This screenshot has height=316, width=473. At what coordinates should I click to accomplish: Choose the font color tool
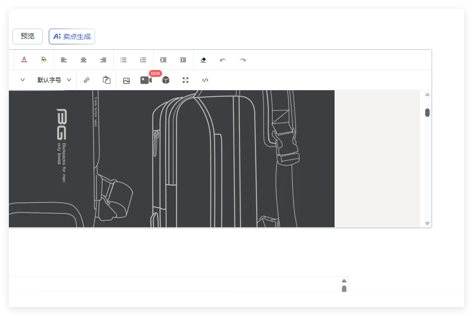[x=24, y=60]
